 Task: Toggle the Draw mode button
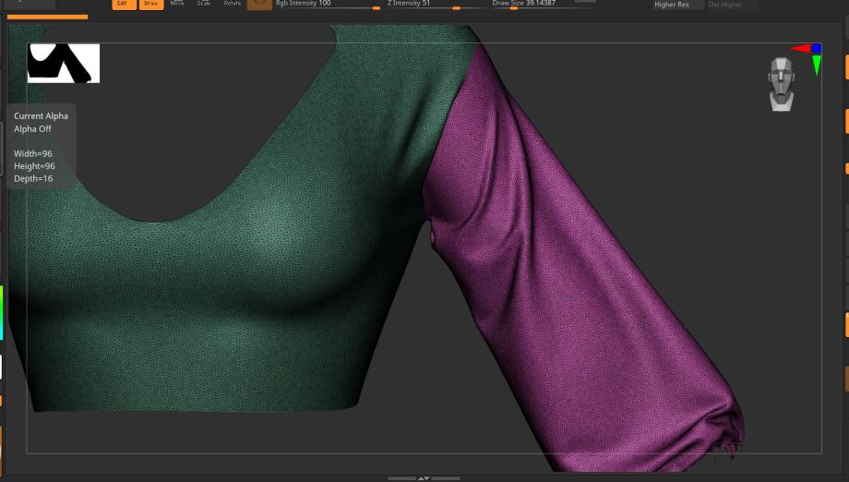150,4
